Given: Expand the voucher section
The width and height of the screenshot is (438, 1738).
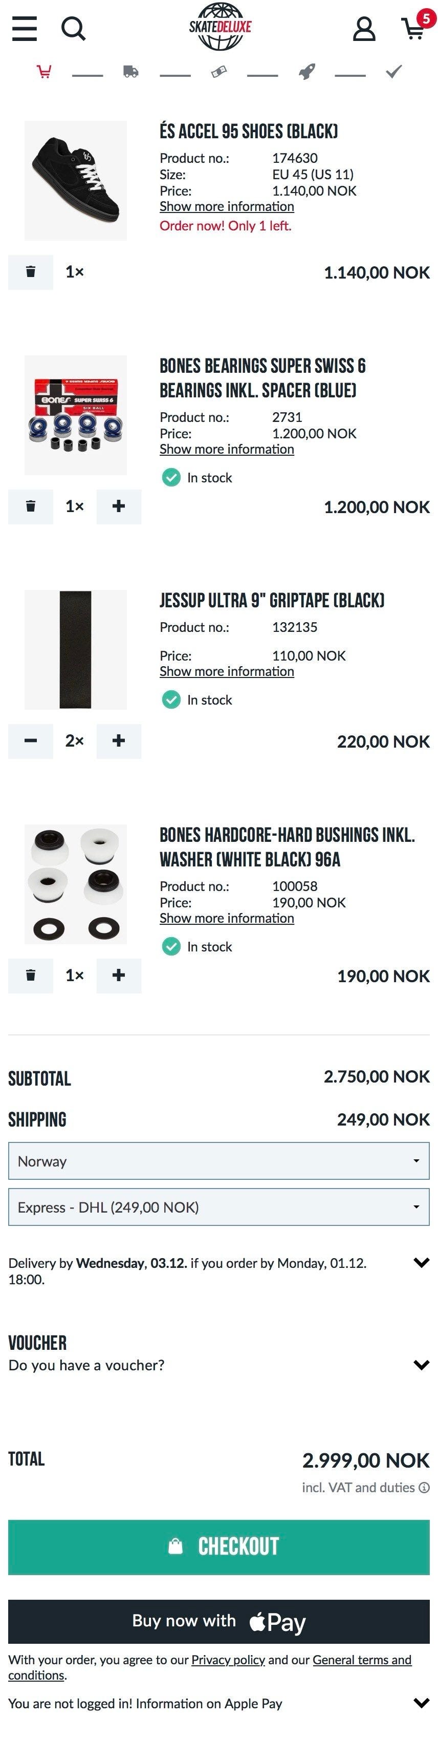Looking at the screenshot, I should (421, 1365).
